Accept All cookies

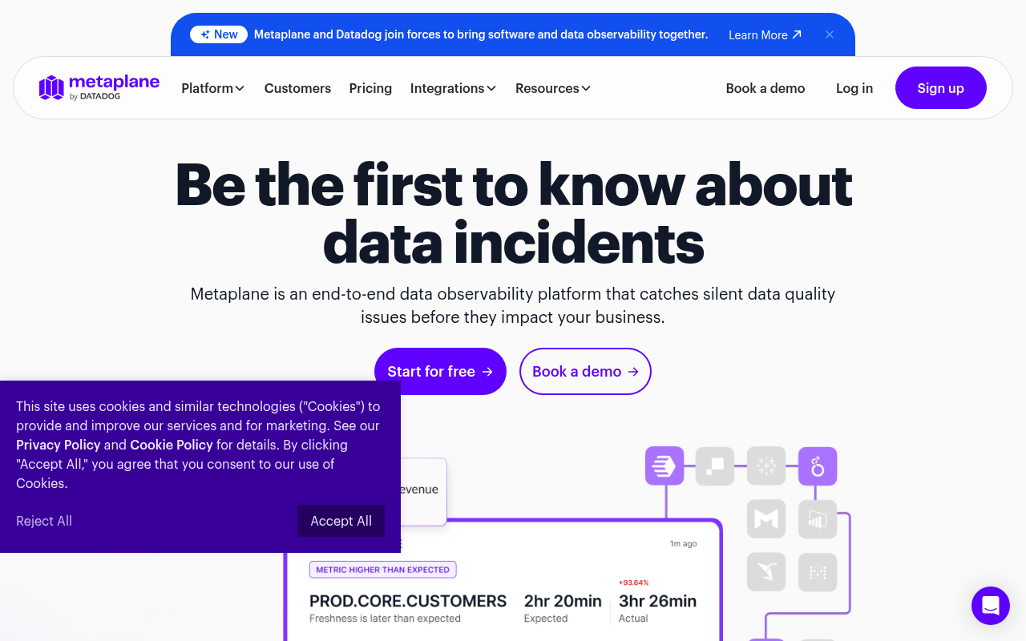coord(341,521)
